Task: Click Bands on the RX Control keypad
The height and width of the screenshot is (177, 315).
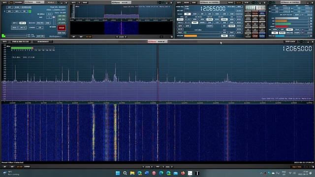Action: (x=255, y=13)
